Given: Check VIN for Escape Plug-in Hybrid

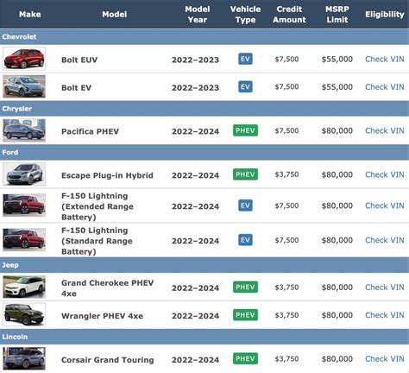Looking at the screenshot, I should click(x=385, y=174).
